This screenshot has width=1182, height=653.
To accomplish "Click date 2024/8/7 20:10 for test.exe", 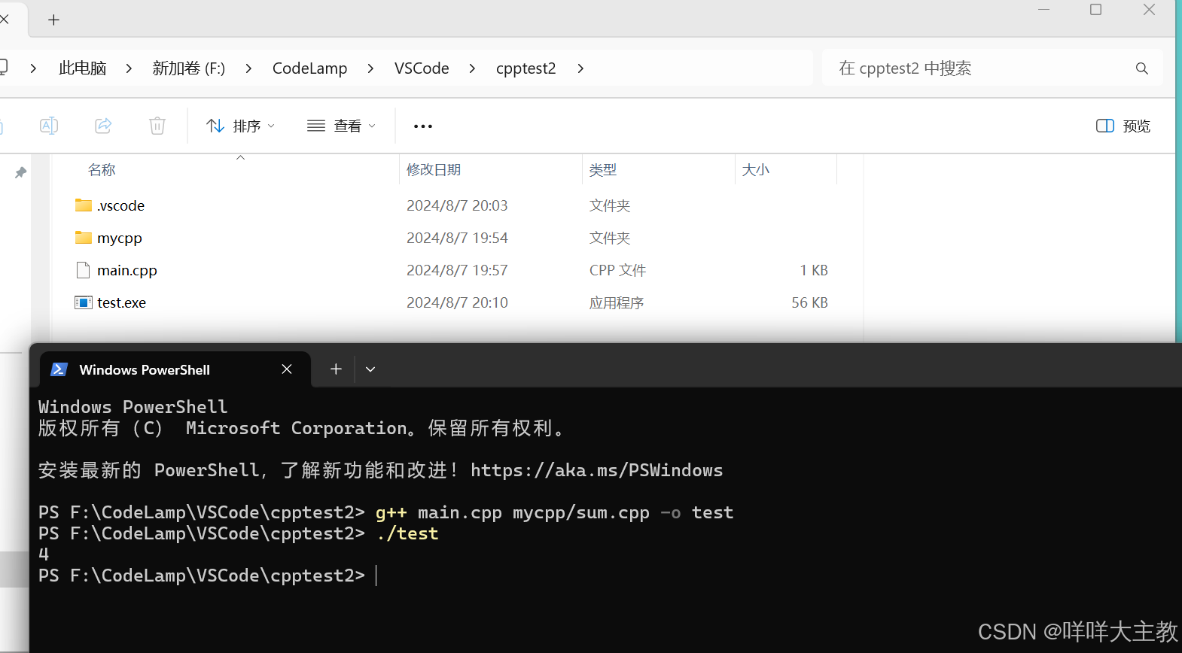I will [457, 302].
